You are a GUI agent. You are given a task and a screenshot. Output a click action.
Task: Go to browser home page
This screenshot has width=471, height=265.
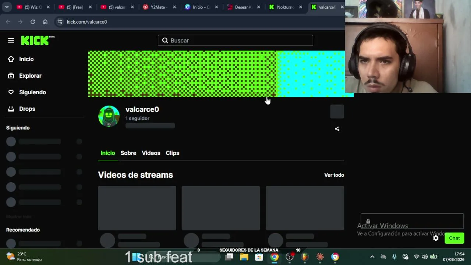click(45, 22)
